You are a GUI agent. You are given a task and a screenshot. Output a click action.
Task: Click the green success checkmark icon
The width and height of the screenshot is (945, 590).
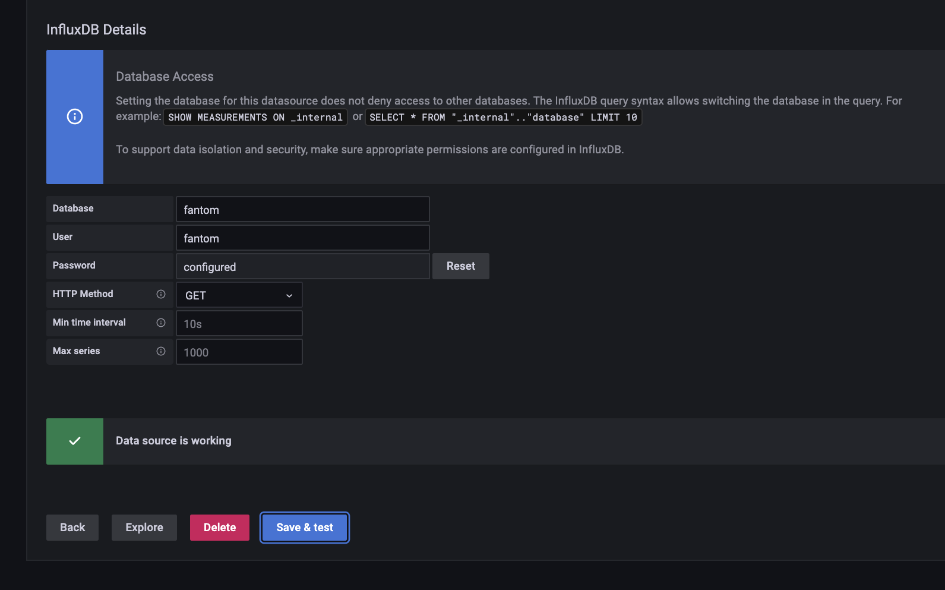point(75,441)
